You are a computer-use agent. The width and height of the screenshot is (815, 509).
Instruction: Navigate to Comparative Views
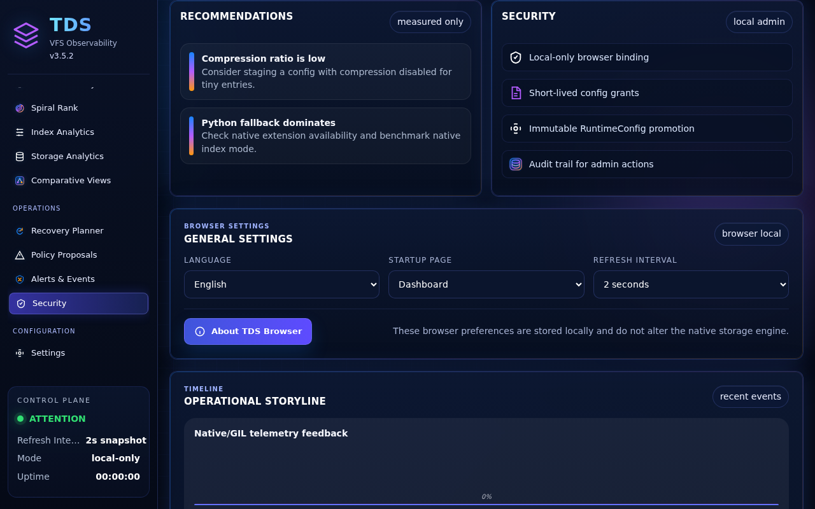tap(78, 181)
